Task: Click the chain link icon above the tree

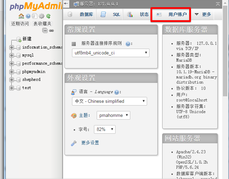Action: [51, 31]
